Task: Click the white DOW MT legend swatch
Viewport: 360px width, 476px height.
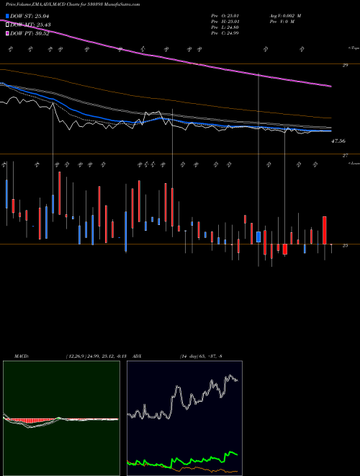Action: point(8,25)
